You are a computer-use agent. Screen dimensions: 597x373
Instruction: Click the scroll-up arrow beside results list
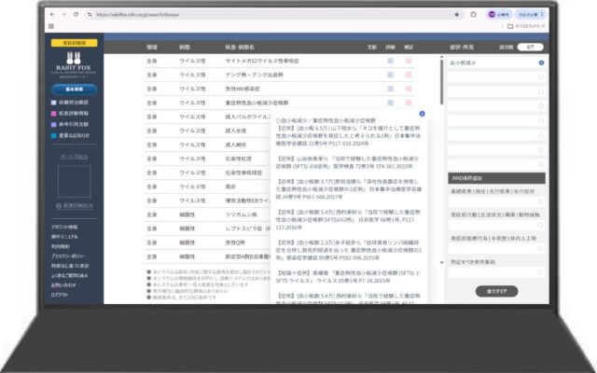pos(441,57)
